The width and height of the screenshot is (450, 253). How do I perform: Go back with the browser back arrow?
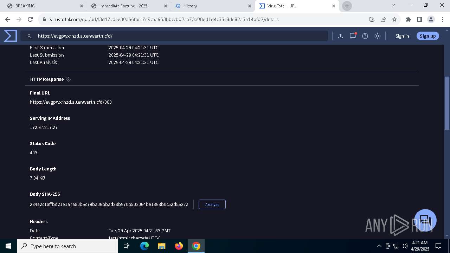coord(8,19)
